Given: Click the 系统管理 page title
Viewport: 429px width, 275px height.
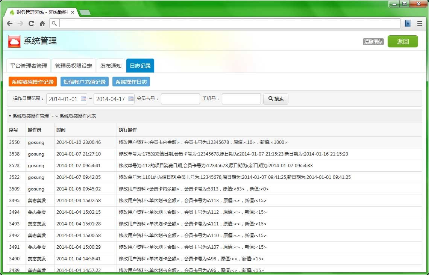Looking at the screenshot, I should pyautogui.click(x=40, y=41).
